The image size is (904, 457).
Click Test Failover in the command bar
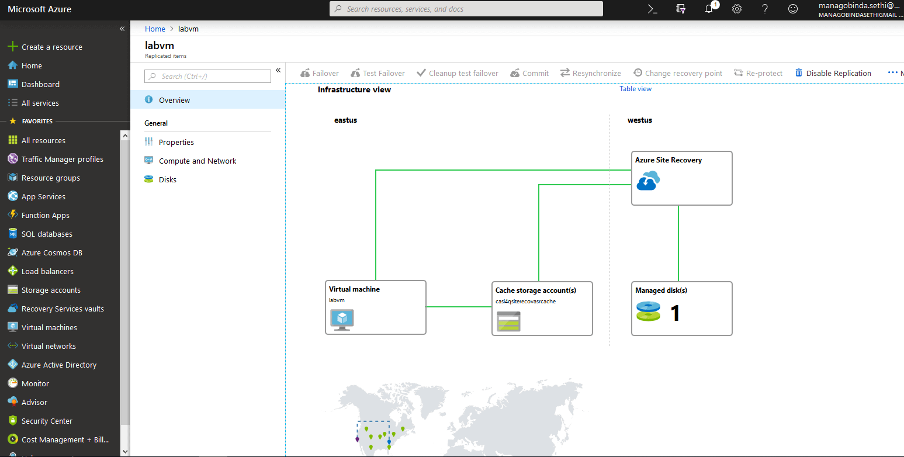(378, 73)
